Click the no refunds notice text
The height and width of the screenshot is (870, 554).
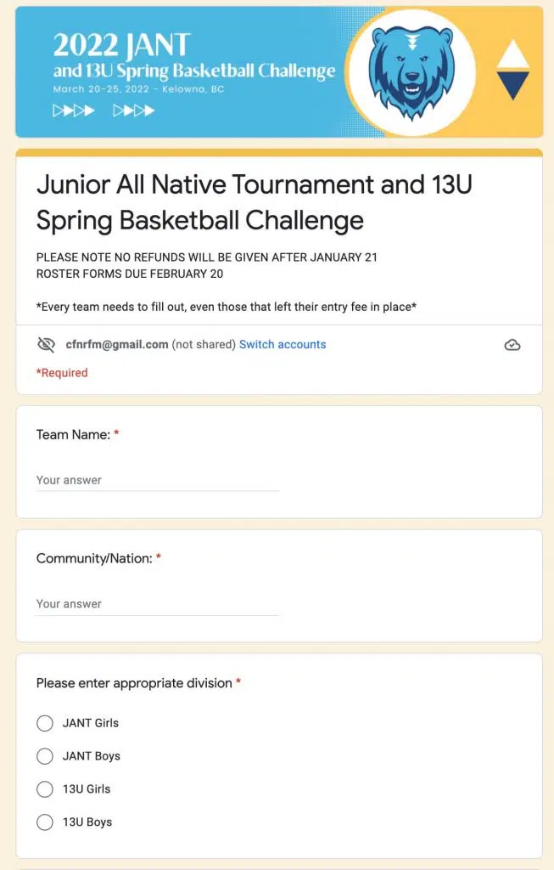pos(206,257)
